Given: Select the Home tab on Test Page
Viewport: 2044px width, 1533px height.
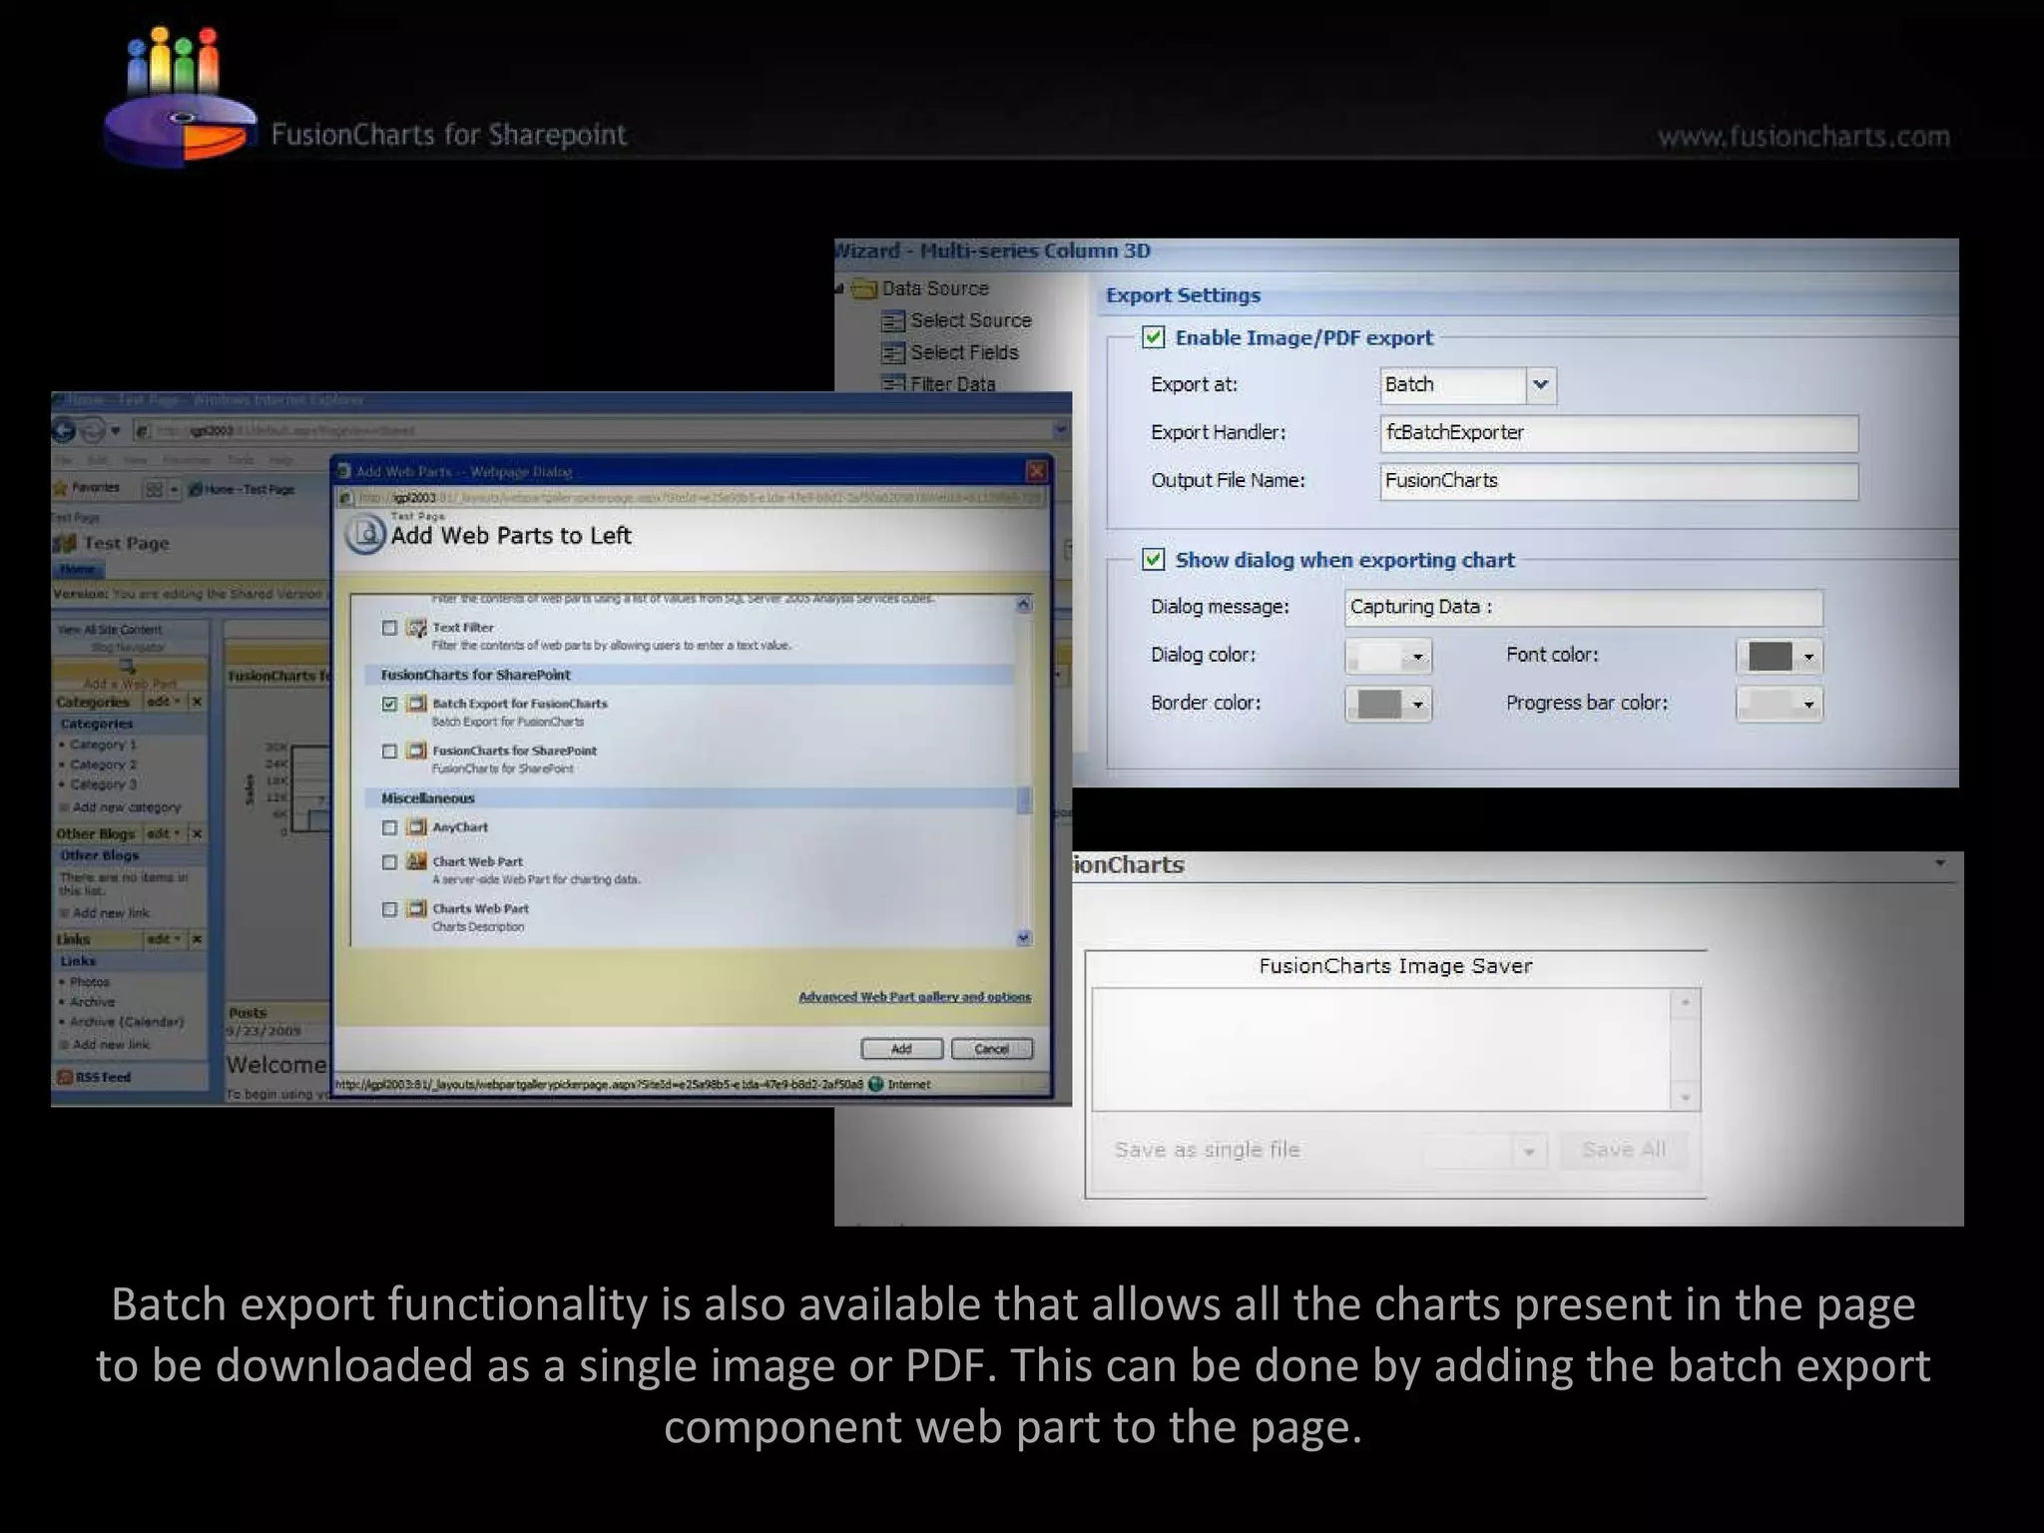Looking at the screenshot, I should pos(78,570).
